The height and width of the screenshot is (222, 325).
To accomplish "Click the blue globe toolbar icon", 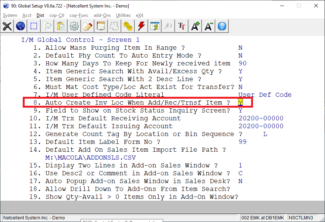I will [21, 26].
